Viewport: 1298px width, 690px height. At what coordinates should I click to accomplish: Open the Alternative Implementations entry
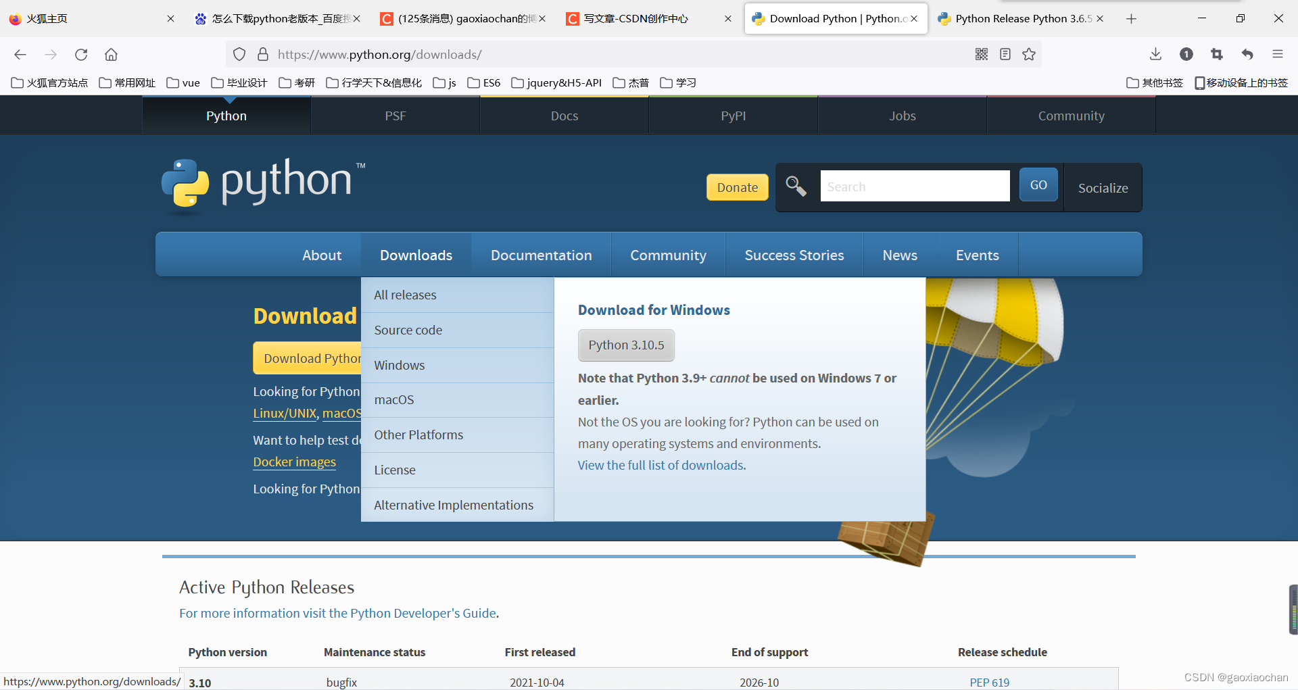tap(454, 505)
